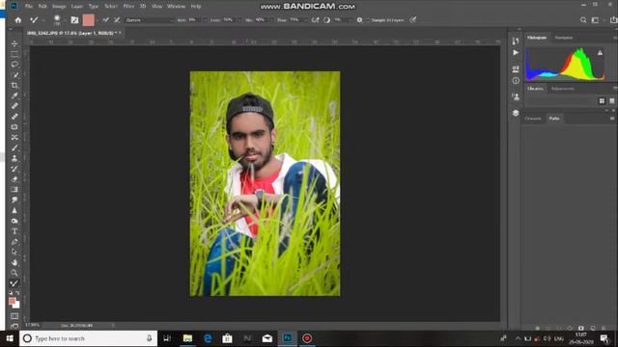
Task: Open the Paths panel options menu
Action: pos(612,119)
